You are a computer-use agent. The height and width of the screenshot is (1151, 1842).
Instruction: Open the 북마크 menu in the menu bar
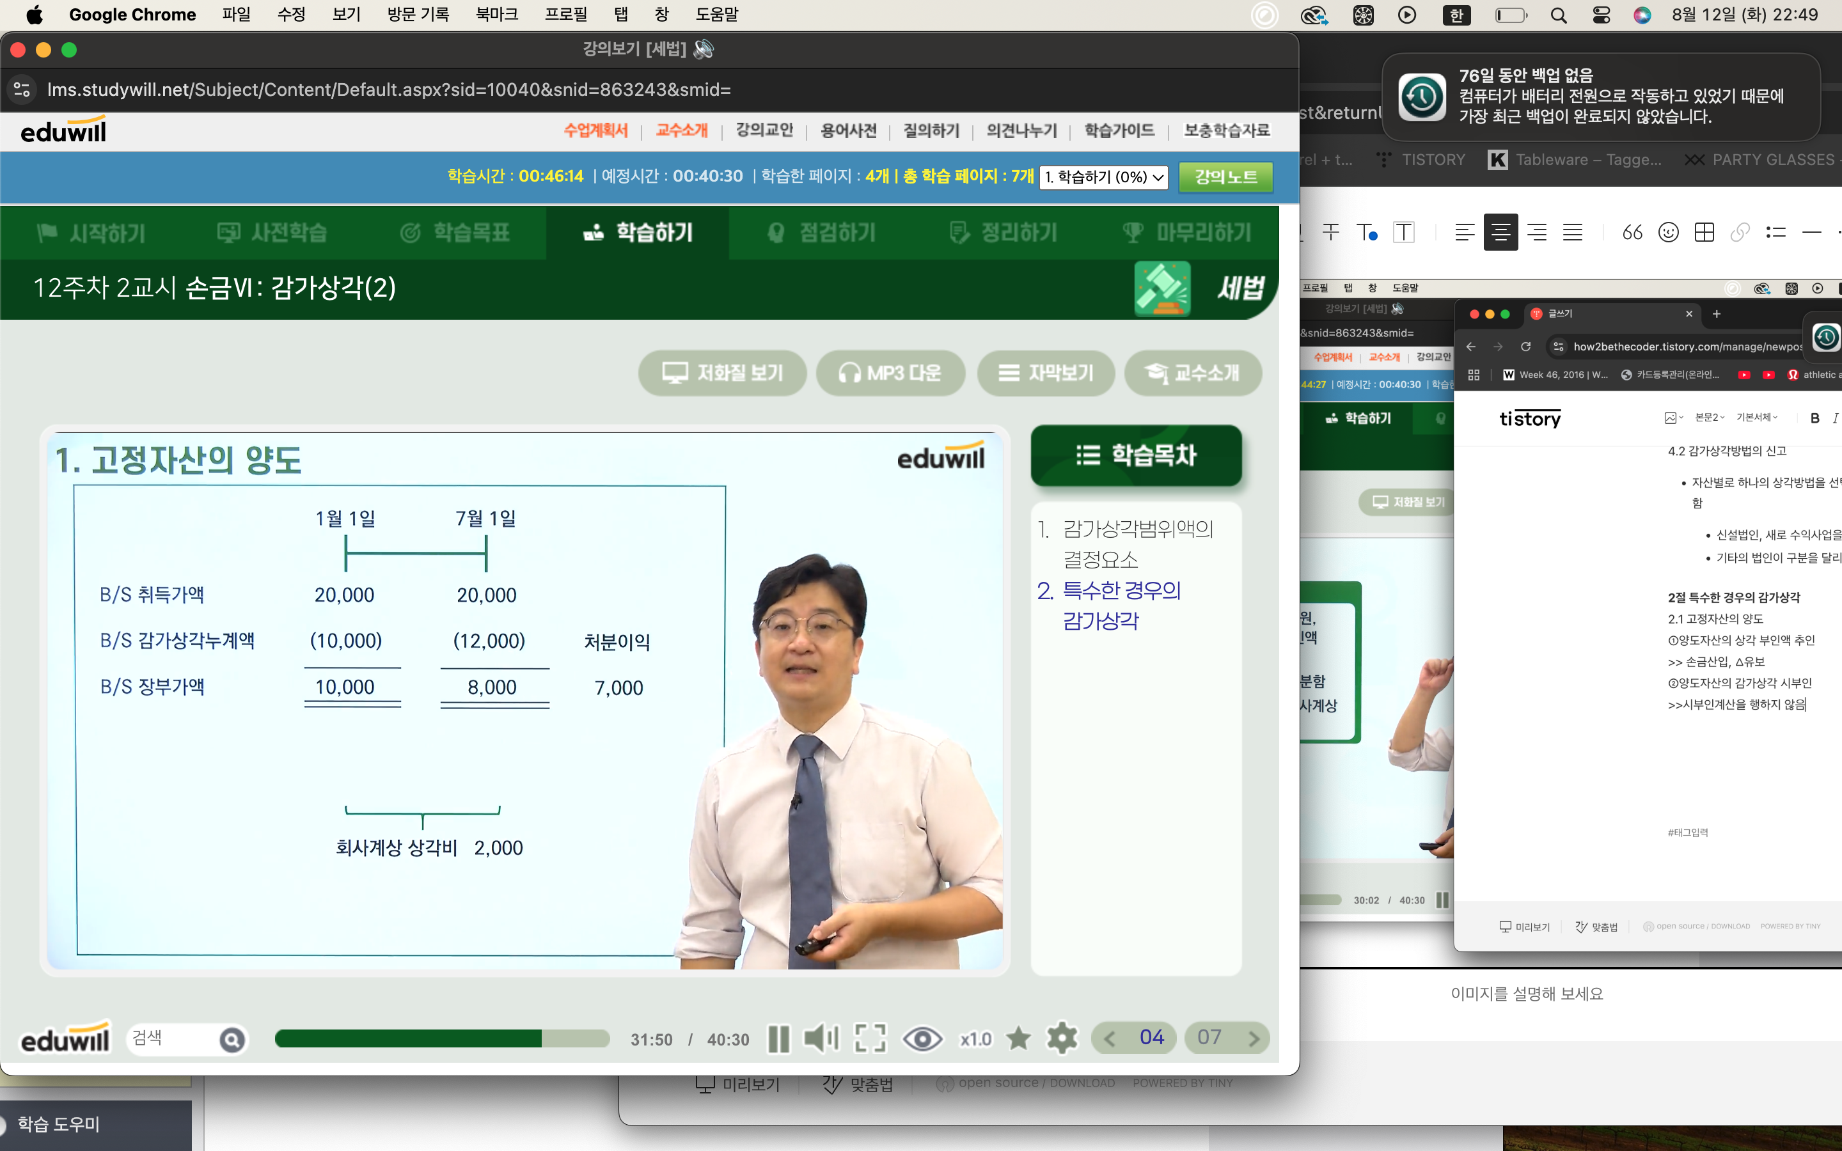[x=496, y=15]
